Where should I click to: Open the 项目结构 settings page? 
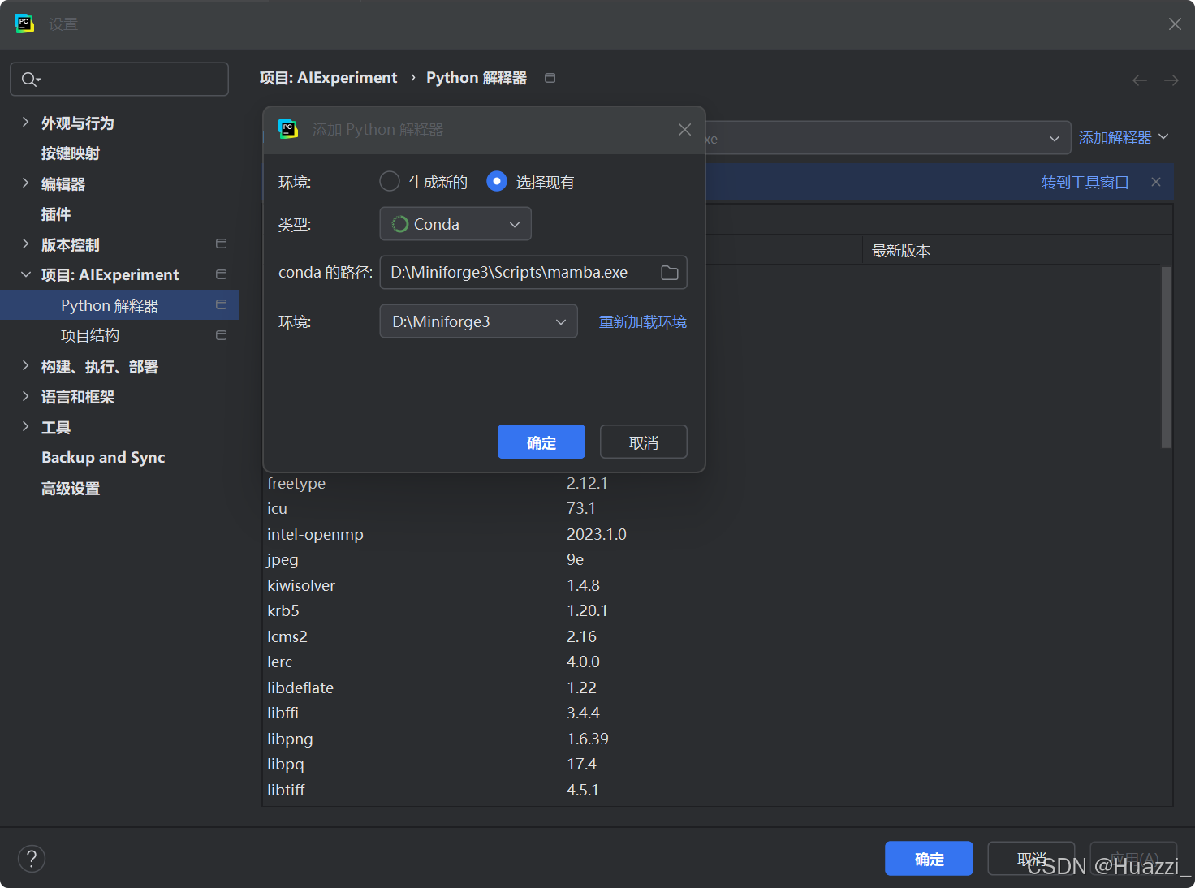point(90,335)
